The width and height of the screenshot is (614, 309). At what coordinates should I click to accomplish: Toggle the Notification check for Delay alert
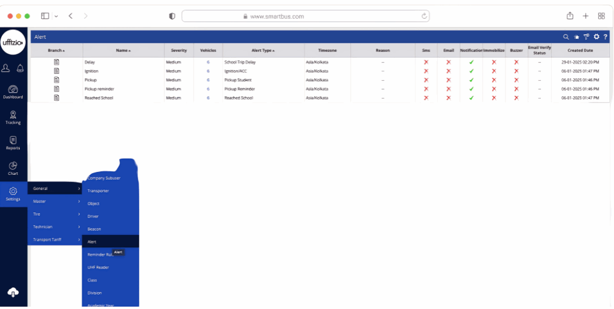coord(471,62)
